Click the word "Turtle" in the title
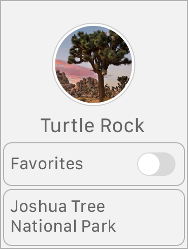188x249 pixels. [68, 126]
